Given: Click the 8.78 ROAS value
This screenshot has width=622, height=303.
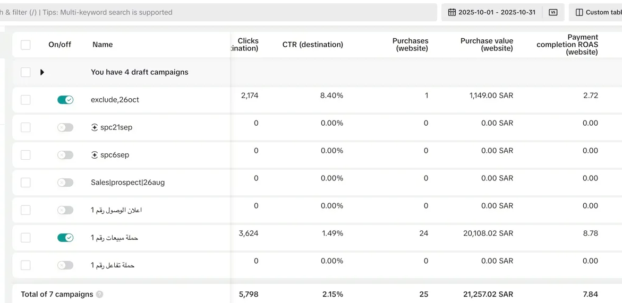Looking at the screenshot, I should pos(591,233).
